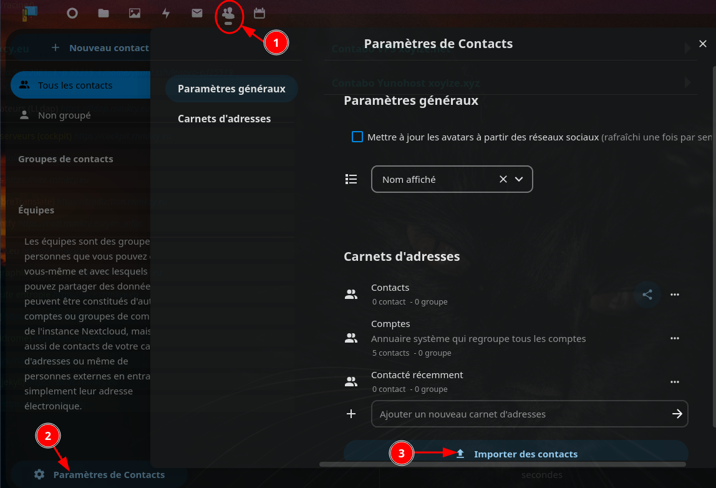Click share icon for Contacts address book

click(x=647, y=295)
